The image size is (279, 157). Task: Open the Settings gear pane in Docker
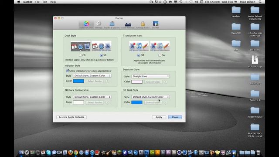(99, 25)
